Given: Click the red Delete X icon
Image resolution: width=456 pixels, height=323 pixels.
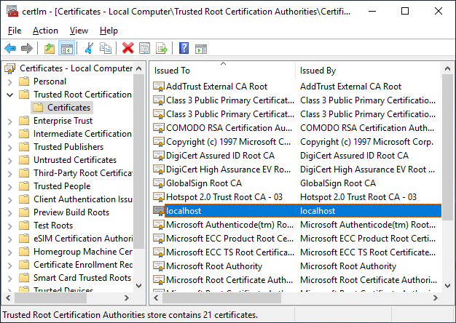Looking at the screenshot, I should (128, 48).
